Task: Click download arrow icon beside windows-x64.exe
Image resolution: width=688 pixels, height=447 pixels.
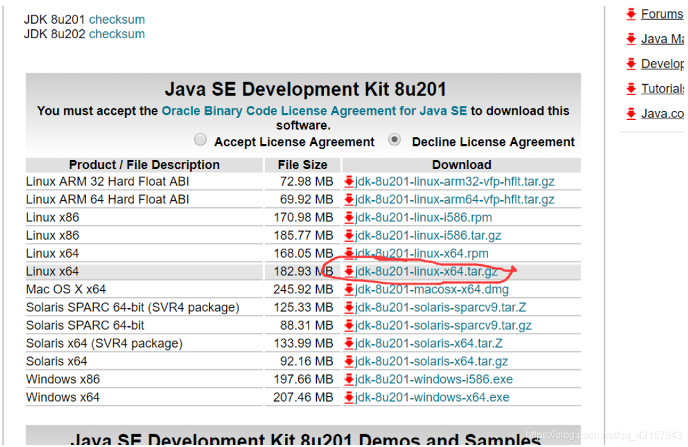Action: point(349,397)
